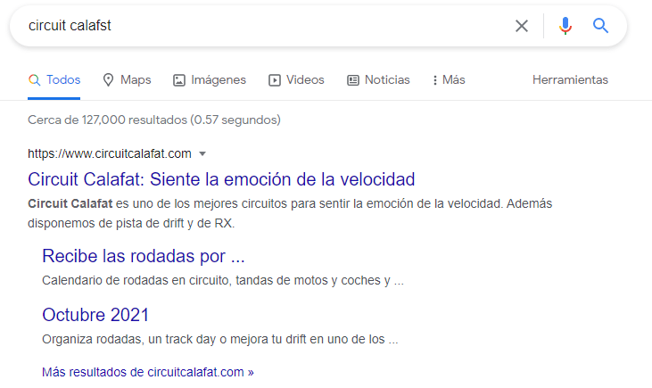Expand the Más menu

[449, 80]
